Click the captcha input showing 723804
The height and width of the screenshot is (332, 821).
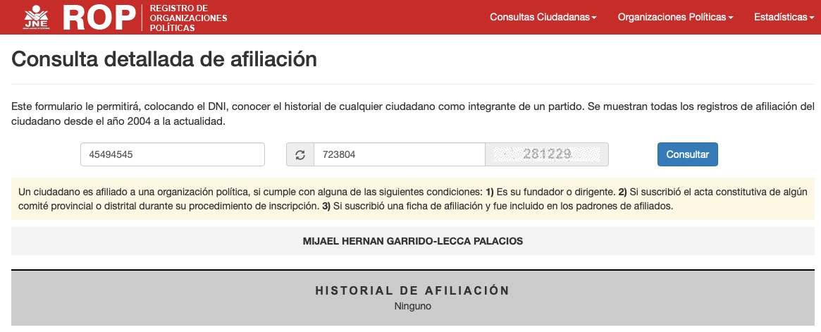[399, 154]
